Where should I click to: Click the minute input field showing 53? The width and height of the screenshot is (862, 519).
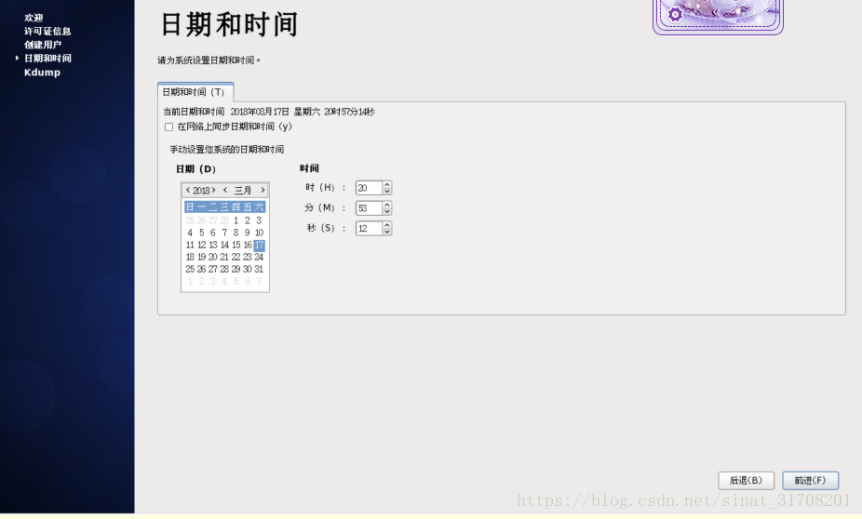coord(369,208)
